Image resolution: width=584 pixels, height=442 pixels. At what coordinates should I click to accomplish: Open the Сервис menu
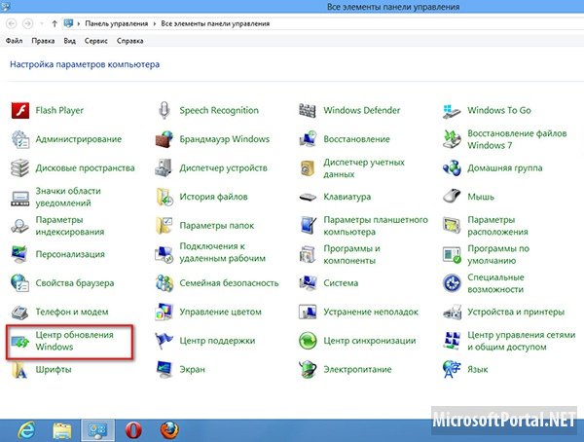[x=96, y=41]
